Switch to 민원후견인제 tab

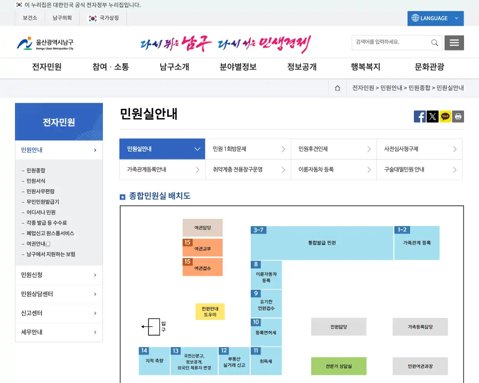pos(334,149)
